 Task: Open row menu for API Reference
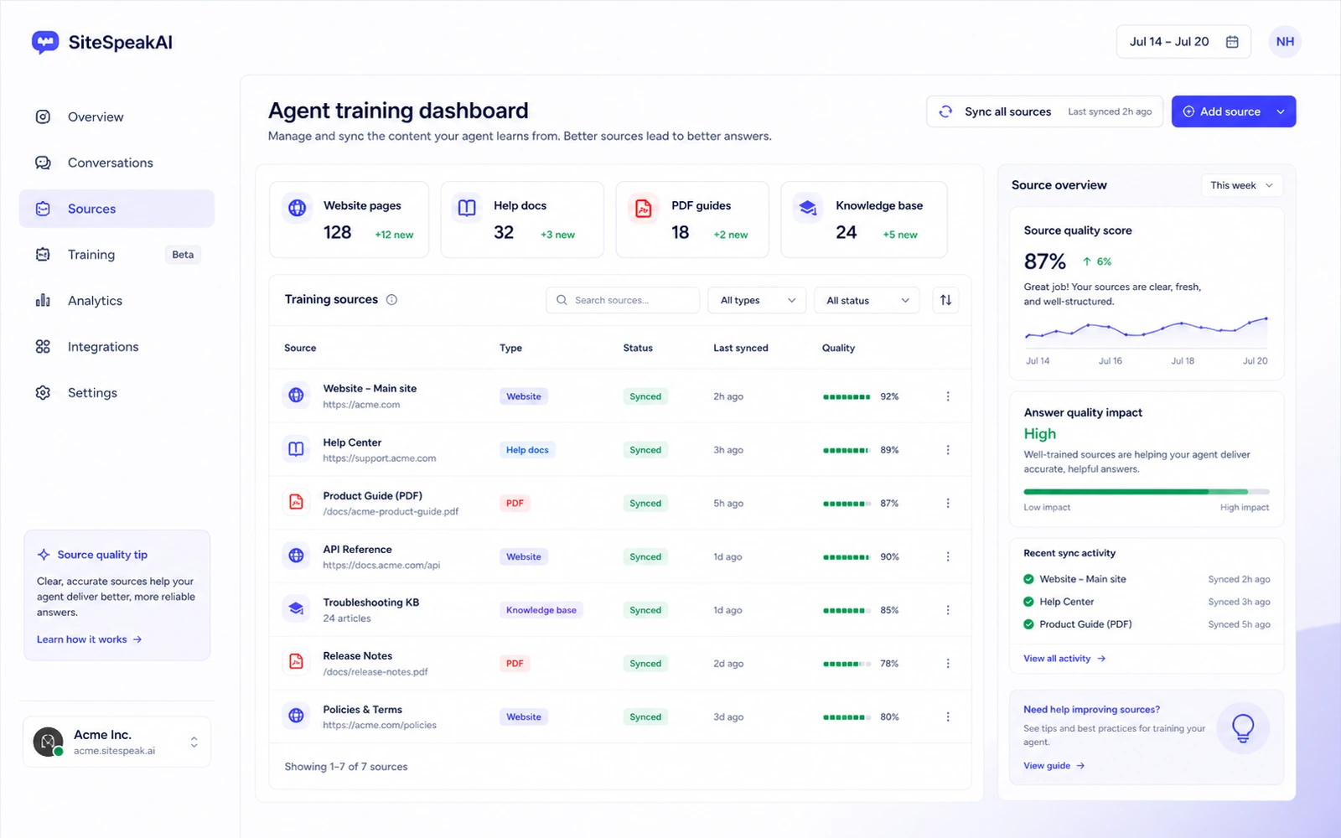[948, 556]
